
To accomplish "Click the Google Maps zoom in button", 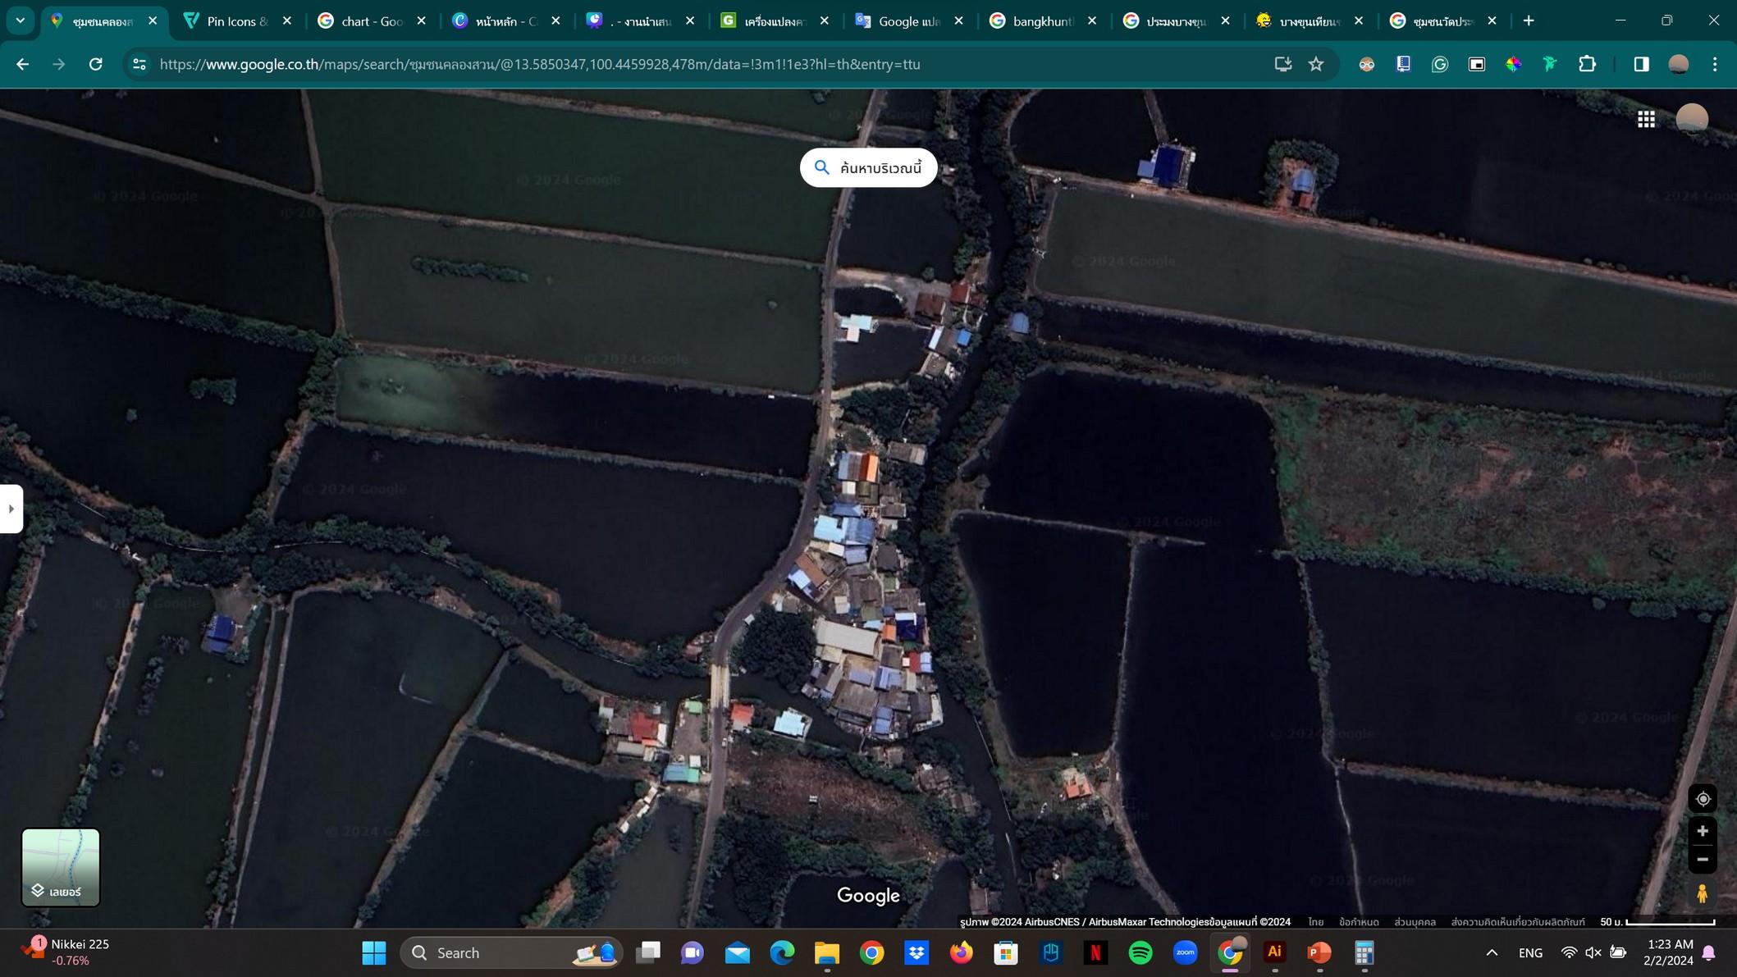I will (1703, 831).
